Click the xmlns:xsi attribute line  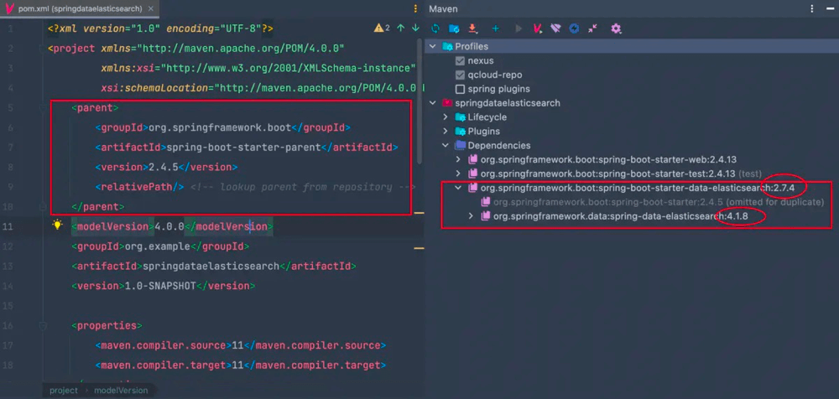258,68
